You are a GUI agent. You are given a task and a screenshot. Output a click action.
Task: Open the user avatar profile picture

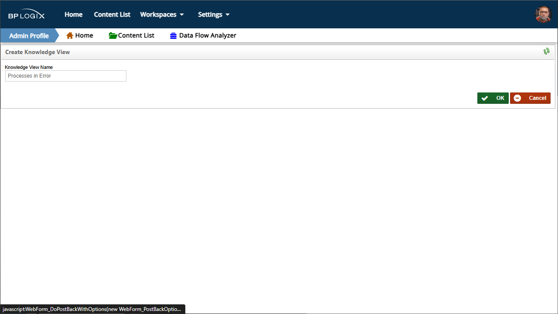click(x=543, y=14)
